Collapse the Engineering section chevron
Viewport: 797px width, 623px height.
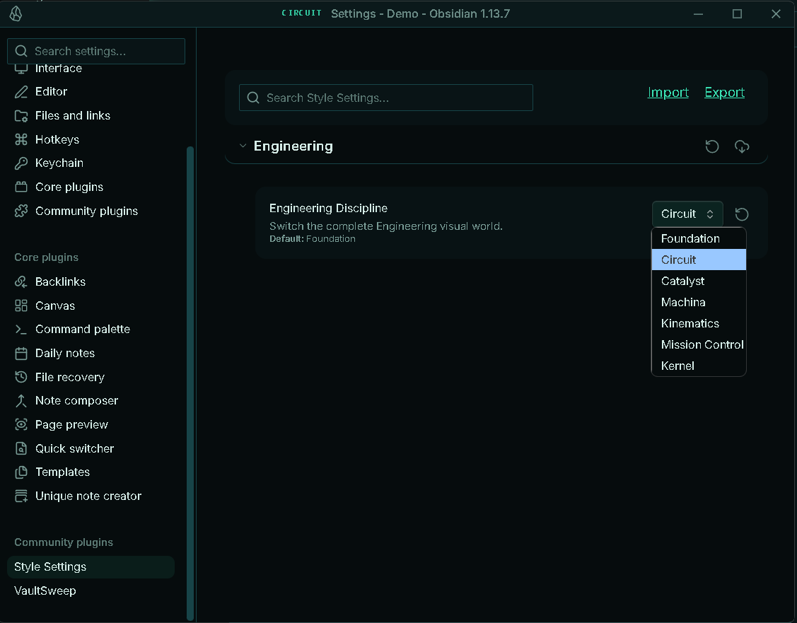click(x=243, y=146)
